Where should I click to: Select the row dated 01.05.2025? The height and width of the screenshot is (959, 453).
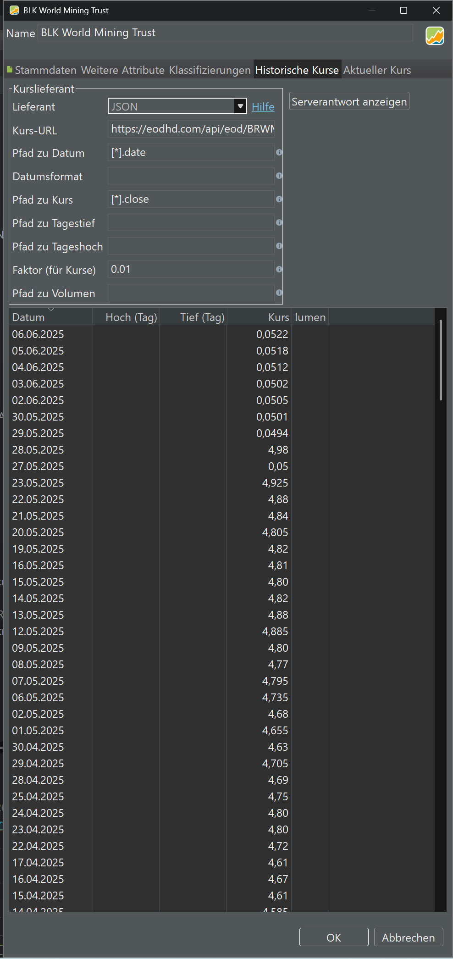222,731
